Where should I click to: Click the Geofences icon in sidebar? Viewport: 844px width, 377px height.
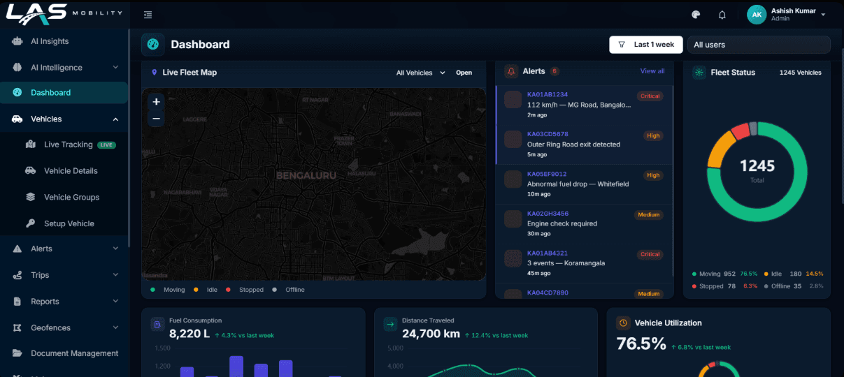17,328
